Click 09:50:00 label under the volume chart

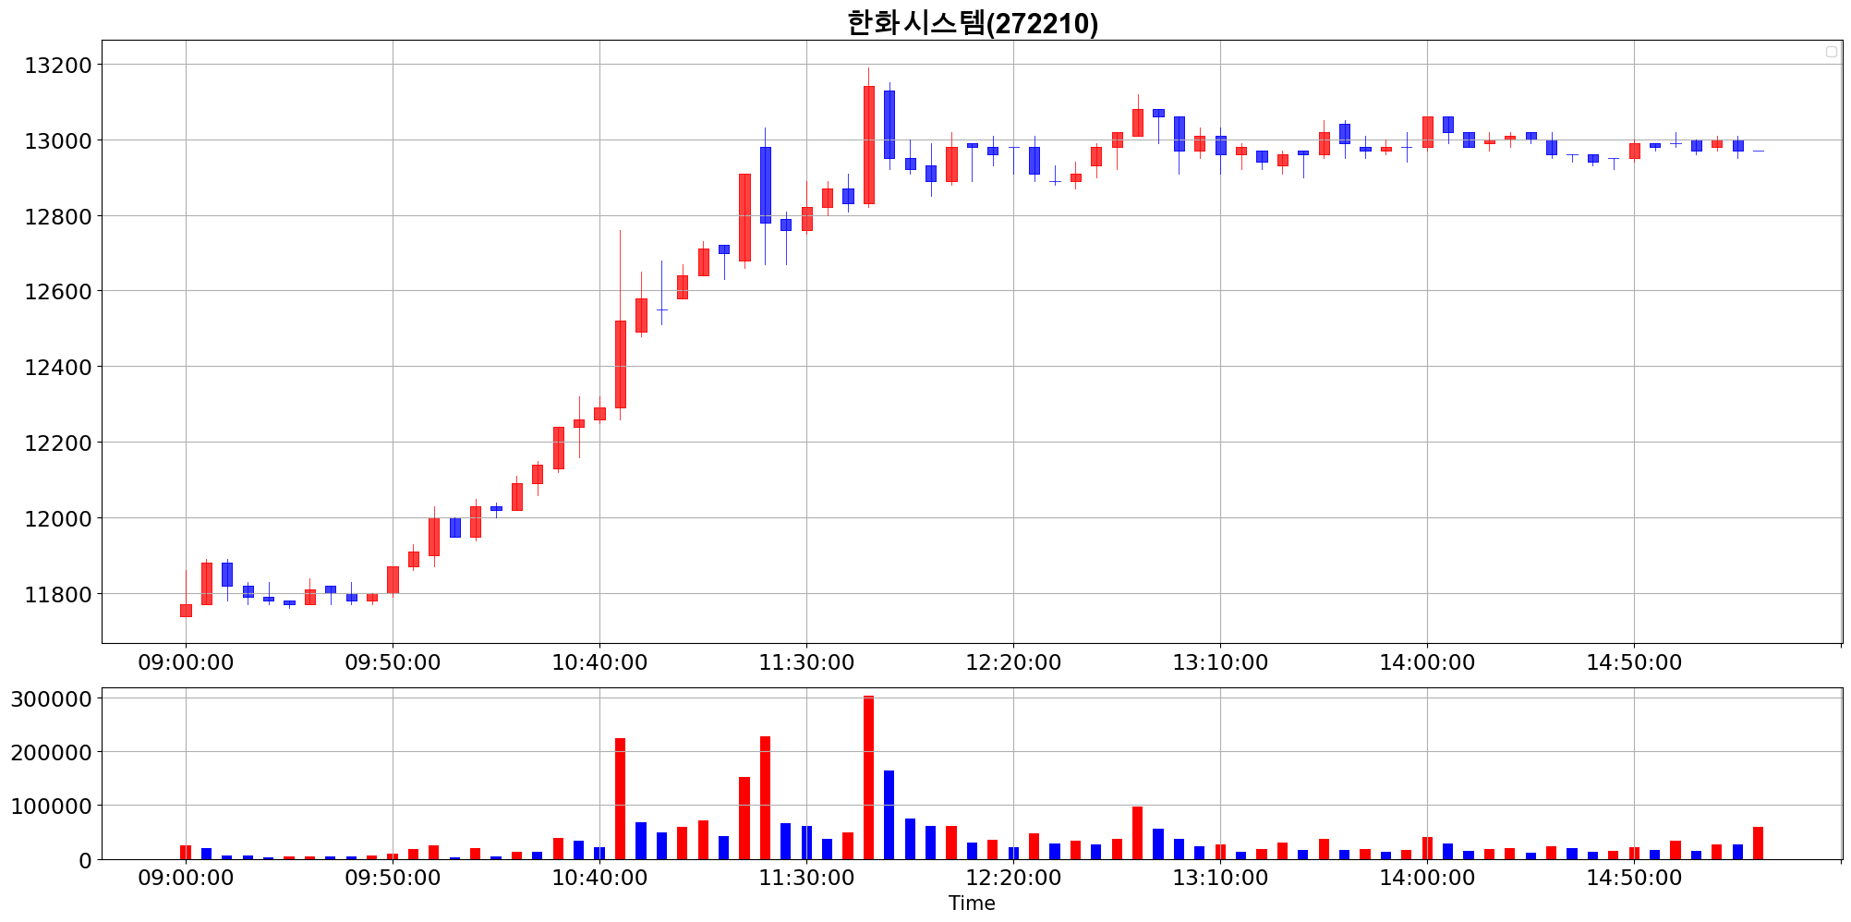(x=393, y=878)
